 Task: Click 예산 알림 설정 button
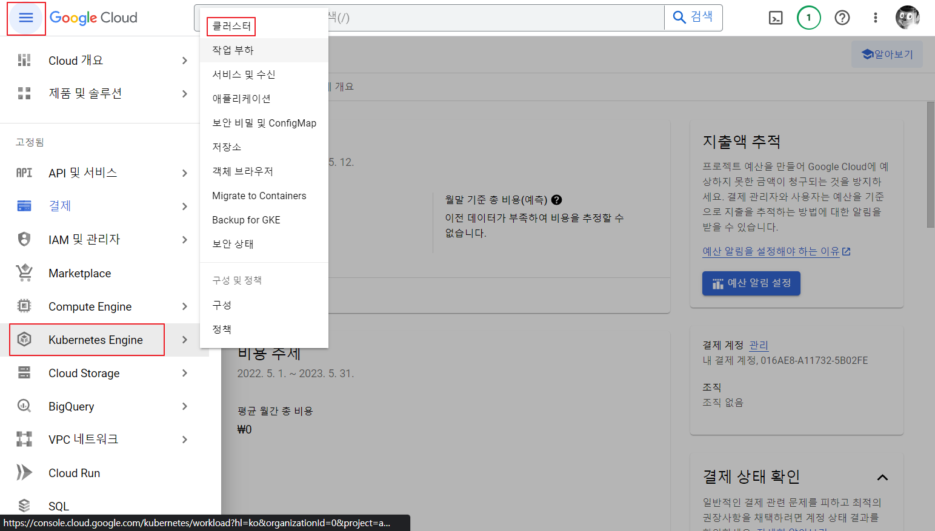tap(751, 283)
